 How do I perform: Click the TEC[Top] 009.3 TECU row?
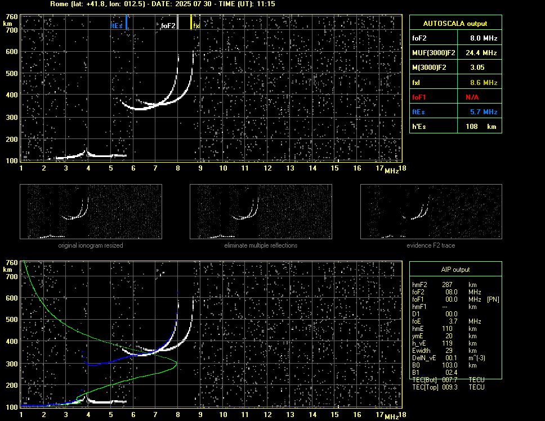(x=448, y=387)
